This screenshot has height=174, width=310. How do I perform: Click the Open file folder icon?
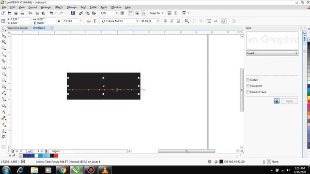click(9, 13)
